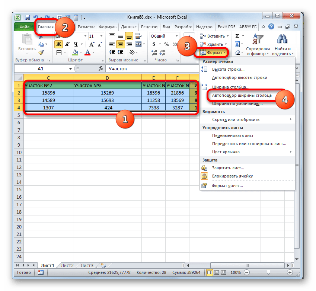Toggle Italic (К) formatting
Image resolution: width=316 pixels, height=291 pixels.
pos(67,44)
